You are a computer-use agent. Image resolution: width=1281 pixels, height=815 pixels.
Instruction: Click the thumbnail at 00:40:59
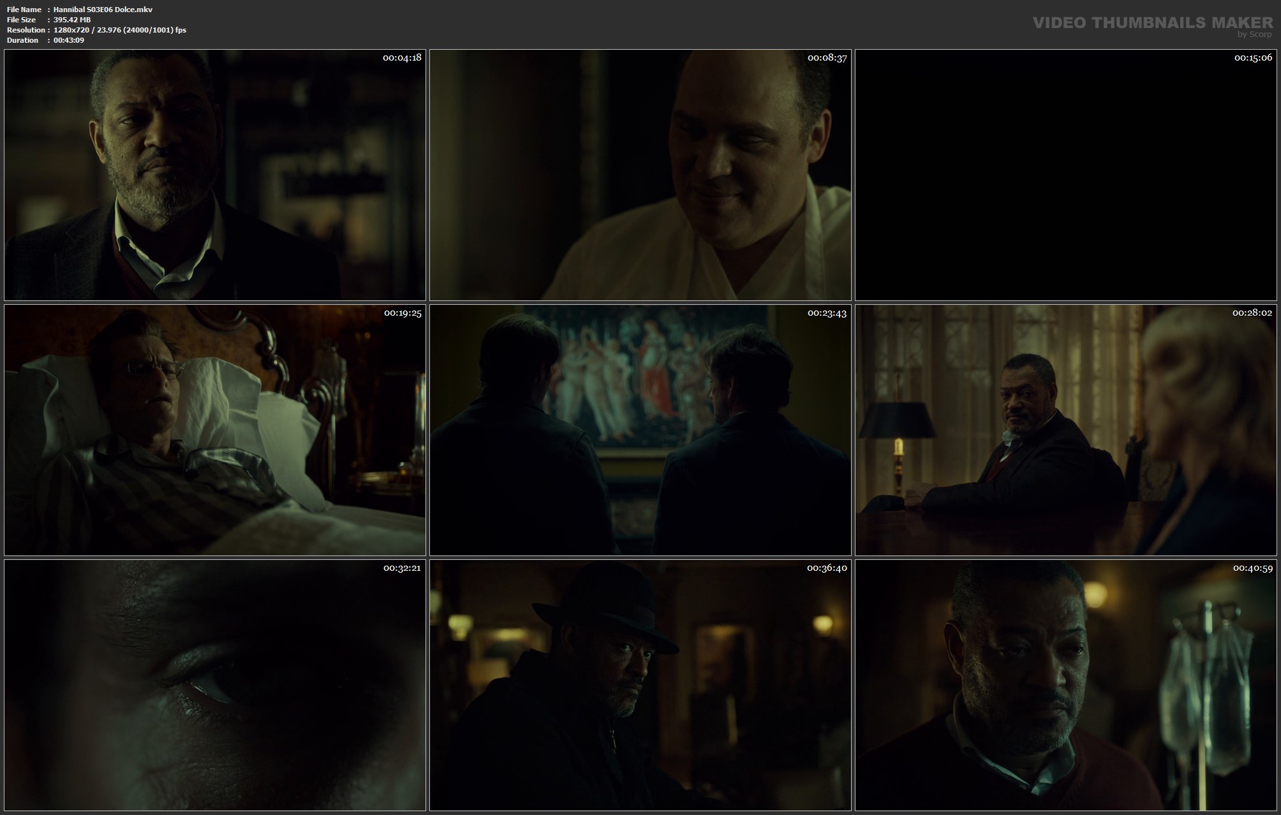(x=1065, y=685)
